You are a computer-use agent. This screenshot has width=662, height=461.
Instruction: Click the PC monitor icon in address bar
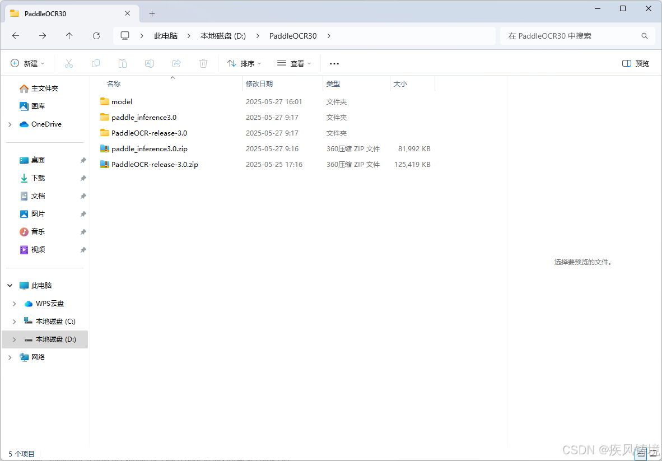point(124,36)
